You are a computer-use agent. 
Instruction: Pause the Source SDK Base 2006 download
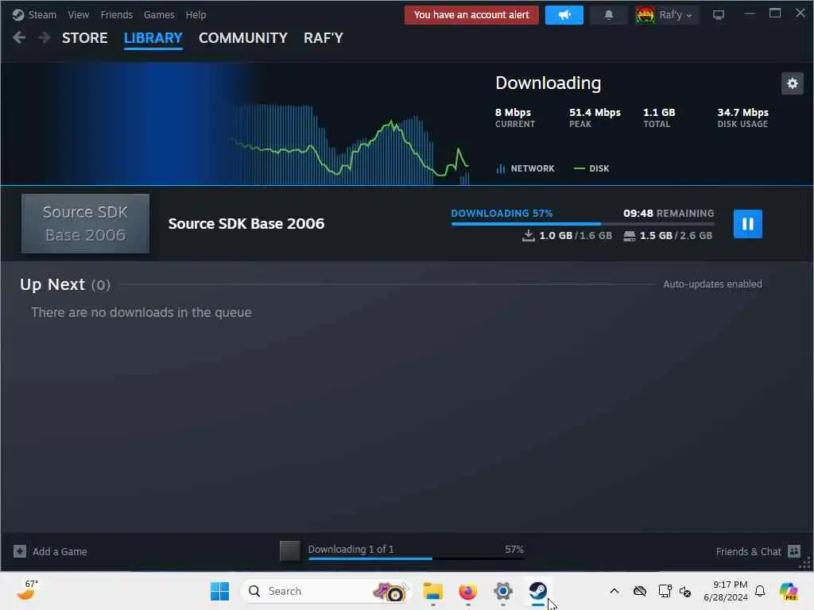[747, 223]
